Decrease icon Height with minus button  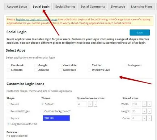pyautogui.click(x=149, y=111)
